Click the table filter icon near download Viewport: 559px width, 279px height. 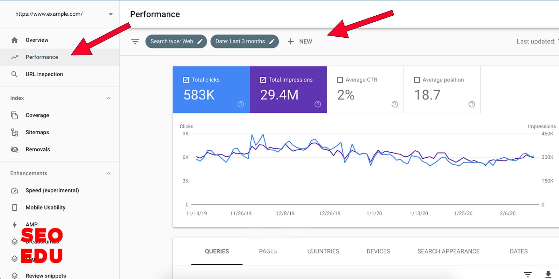(x=528, y=274)
